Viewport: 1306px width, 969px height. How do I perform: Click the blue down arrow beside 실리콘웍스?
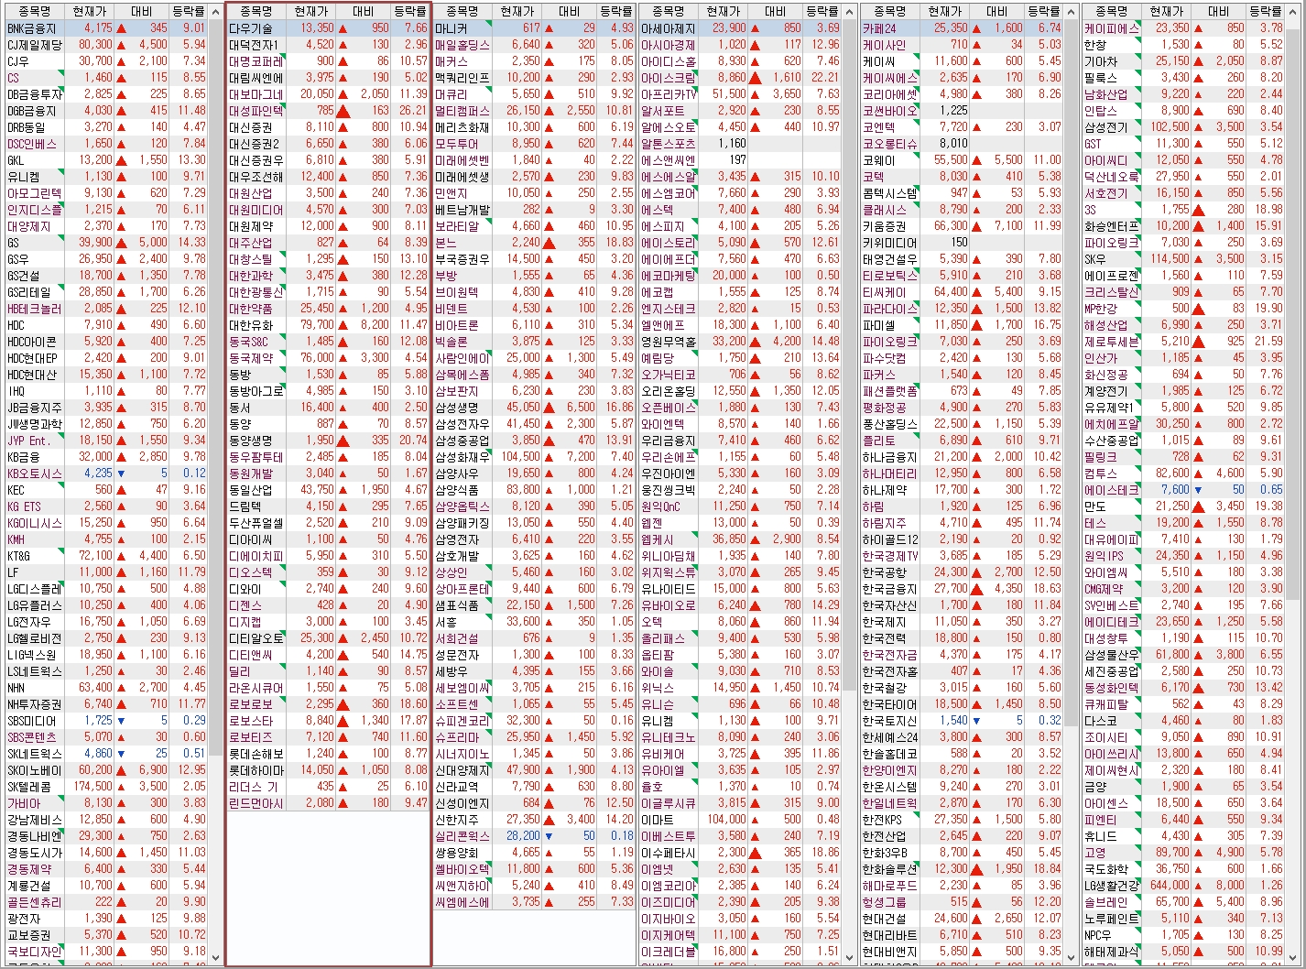tap(550, 836)
